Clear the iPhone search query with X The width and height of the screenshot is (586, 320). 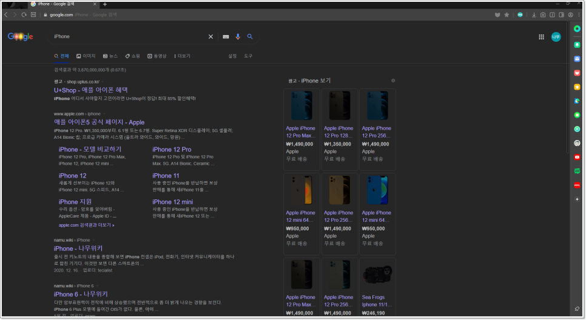click(210, 36)
